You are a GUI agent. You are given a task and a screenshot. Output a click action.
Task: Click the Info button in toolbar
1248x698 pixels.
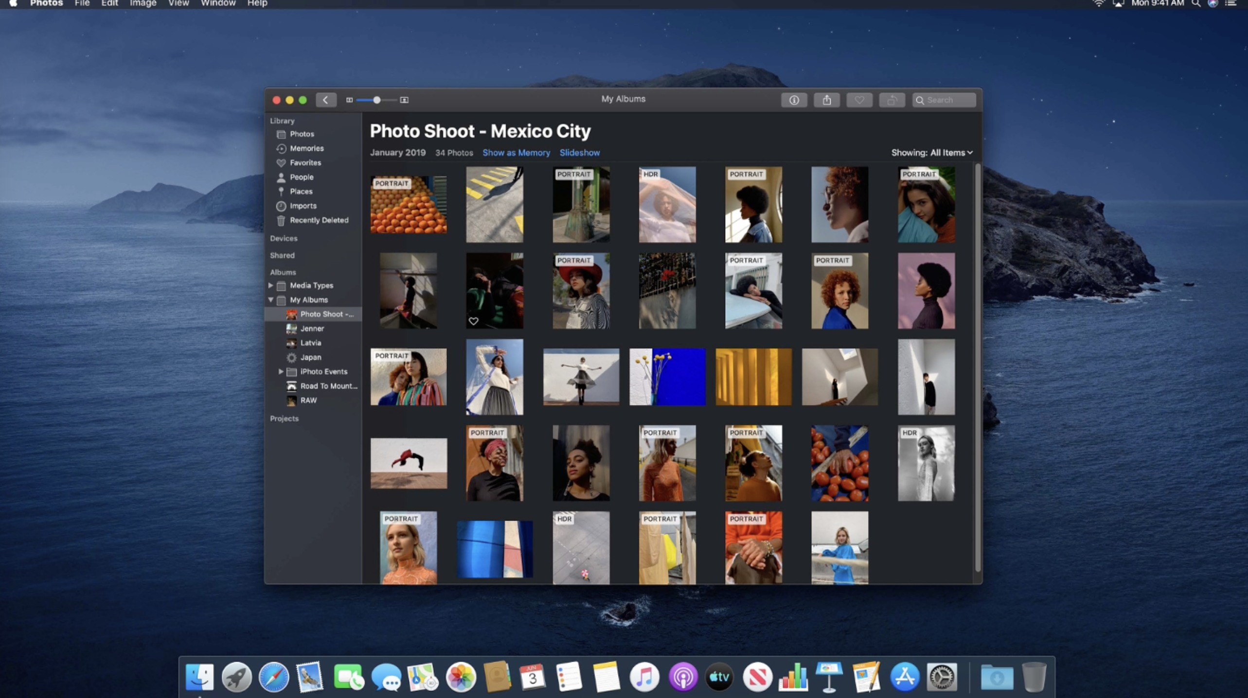[x=794, y=100]
